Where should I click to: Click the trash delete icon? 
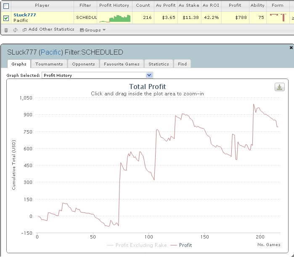click(x=6, y=30)
